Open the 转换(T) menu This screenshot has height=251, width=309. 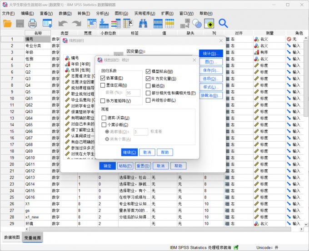pos(84,13)
